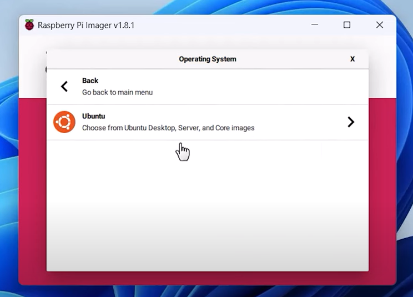Select the orange Ubuntu logo icon
This screenshot has height=297, width=413.
pyautogui.click(x=64, y=122)
